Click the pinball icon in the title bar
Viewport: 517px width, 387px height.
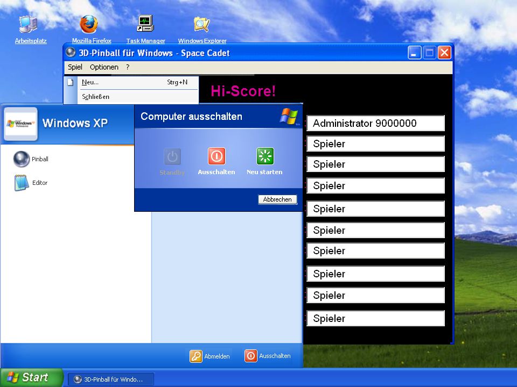(70, 52)
